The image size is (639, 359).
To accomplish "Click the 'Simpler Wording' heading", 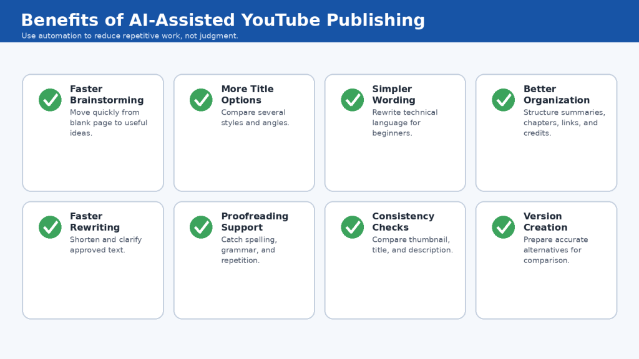I will (x=394, y=95).
